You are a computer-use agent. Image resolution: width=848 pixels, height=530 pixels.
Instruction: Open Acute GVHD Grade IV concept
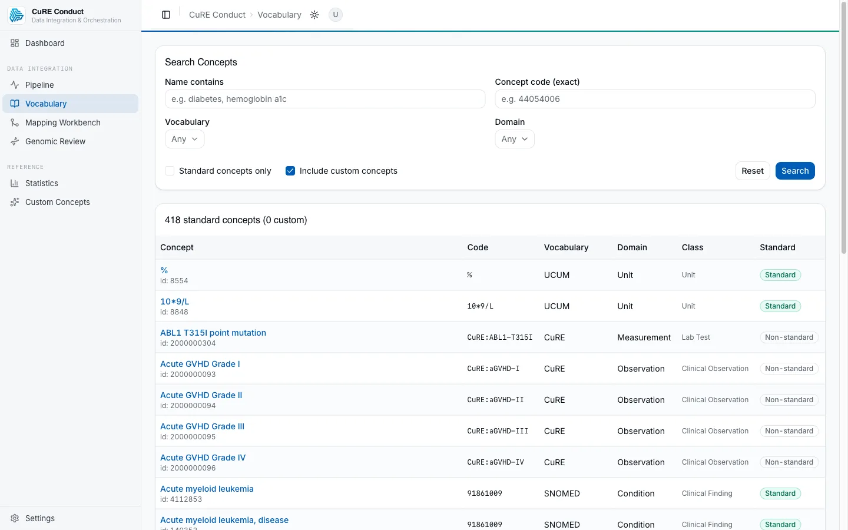click(203, 458)
